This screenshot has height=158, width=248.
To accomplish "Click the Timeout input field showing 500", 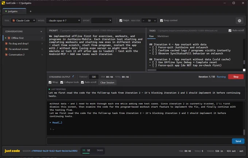I will point(94,77).
